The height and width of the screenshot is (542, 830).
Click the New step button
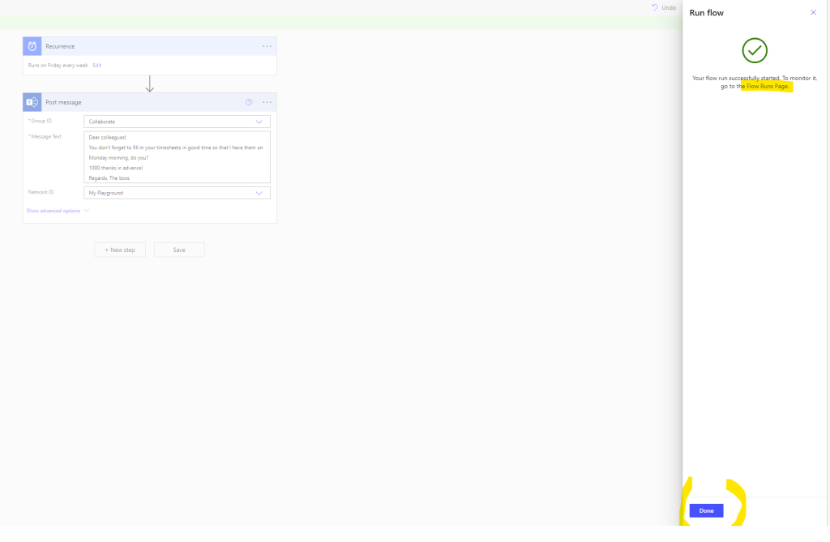pos(120,250)
